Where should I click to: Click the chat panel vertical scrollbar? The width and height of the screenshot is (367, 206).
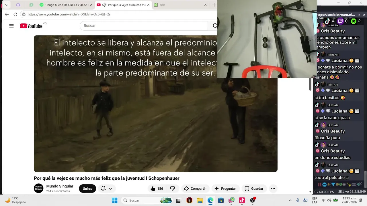click(x=365, y=179)
